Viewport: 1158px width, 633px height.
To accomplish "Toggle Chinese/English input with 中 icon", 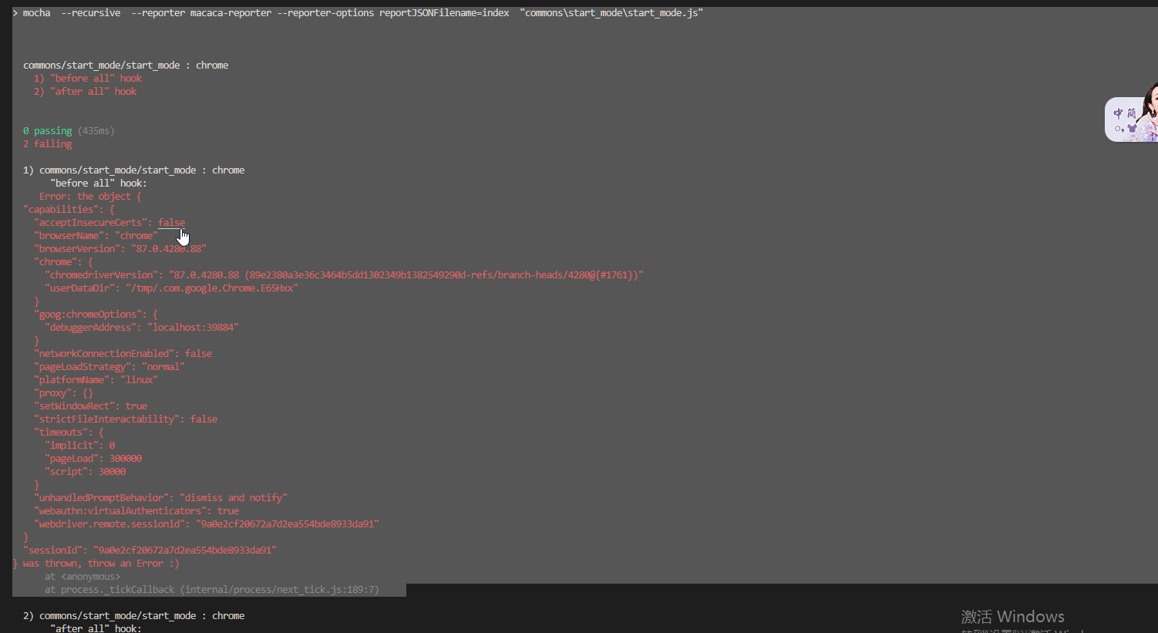I will coord(1118,113).
